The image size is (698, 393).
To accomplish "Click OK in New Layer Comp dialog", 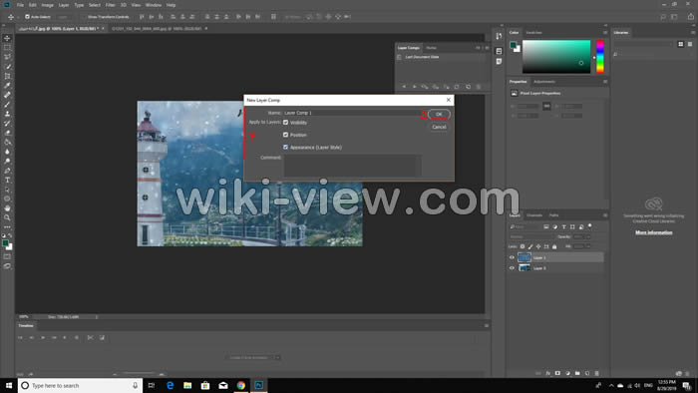I will click(439, 115).
